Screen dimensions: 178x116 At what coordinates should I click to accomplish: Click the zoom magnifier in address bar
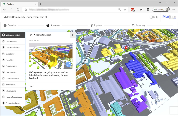(119, 9)
